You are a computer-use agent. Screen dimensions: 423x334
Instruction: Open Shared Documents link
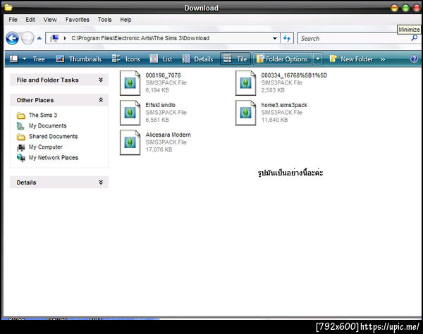(x=53, y=137)
